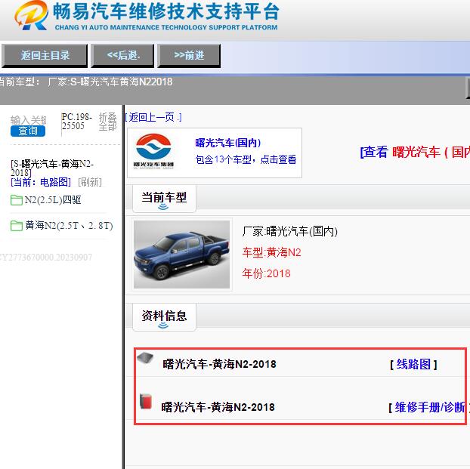The height and width of the screenshot is (469, 470).
Task: Expand the 黄海N2(2.5T、2.8T) tree item
Action: (70, 225)
